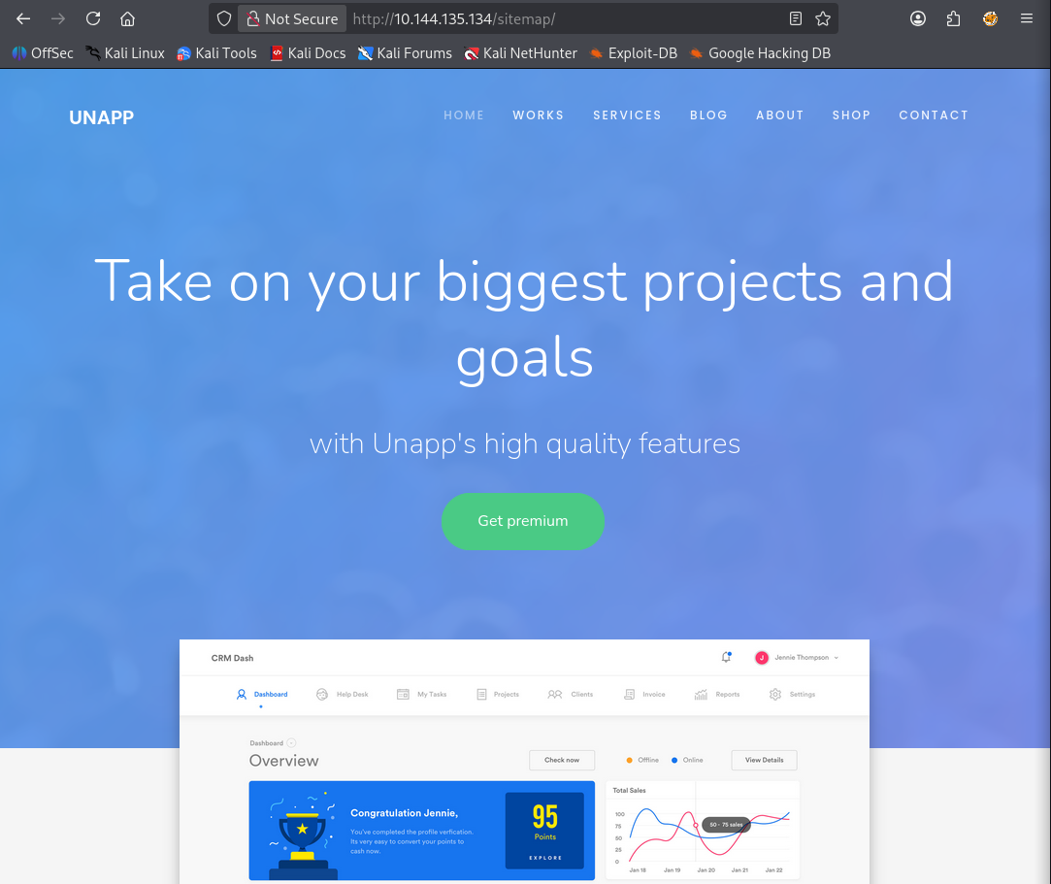Image resolution: width=1051 pixels, height=884 pixels.
Task: Click the tracking protection shield icon
Action: (x=224, y=18)
